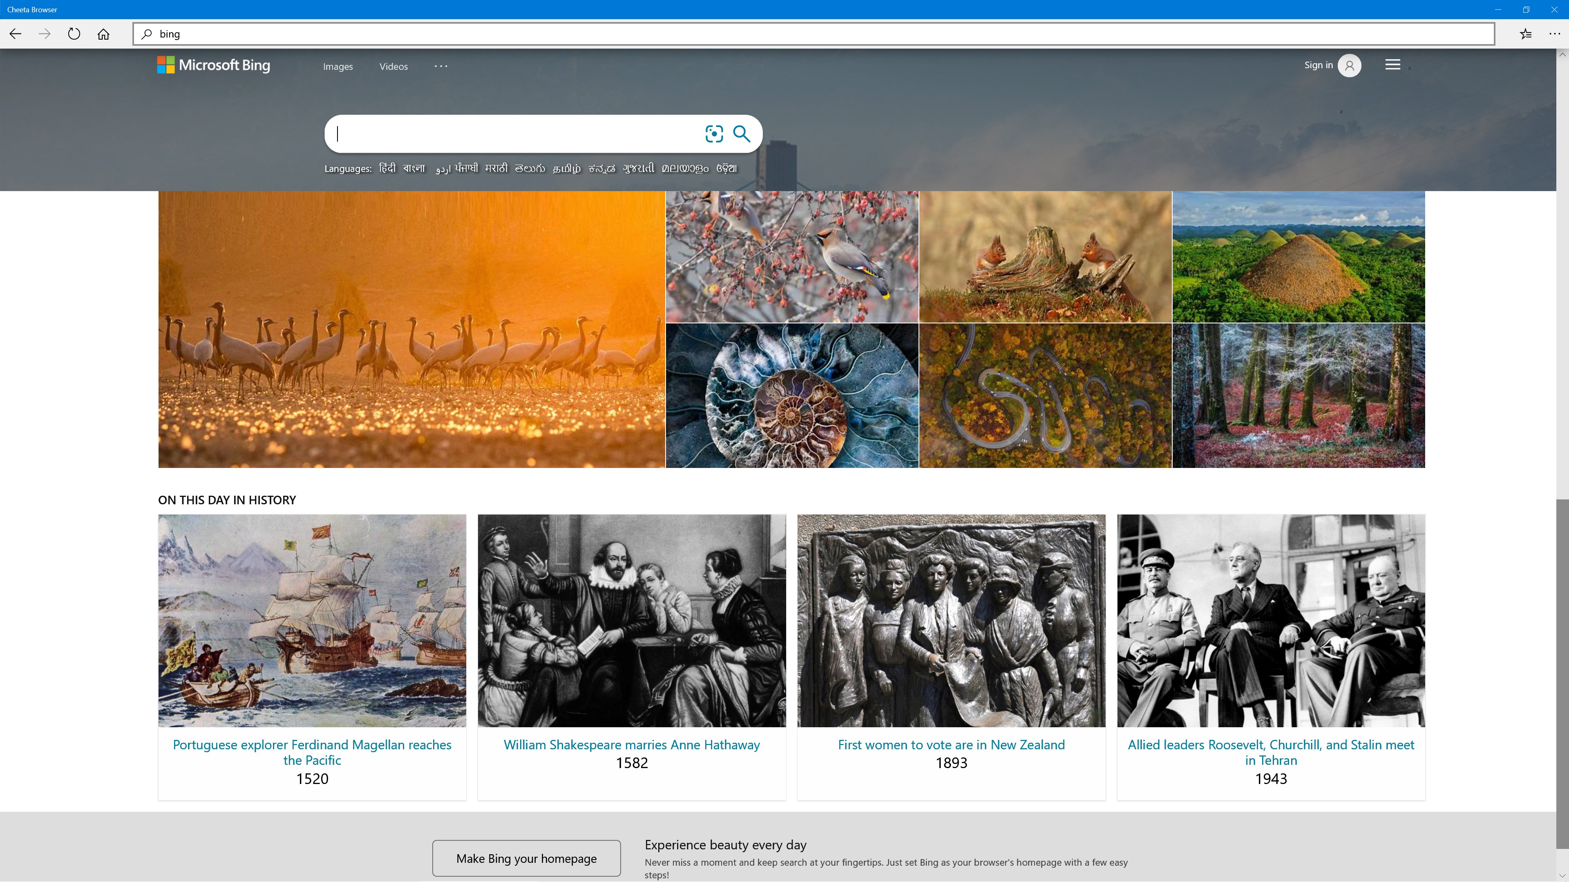Click the Sign in profile avatar
The width and height of the screenshot is (1569, 882).
[1349, 66]
